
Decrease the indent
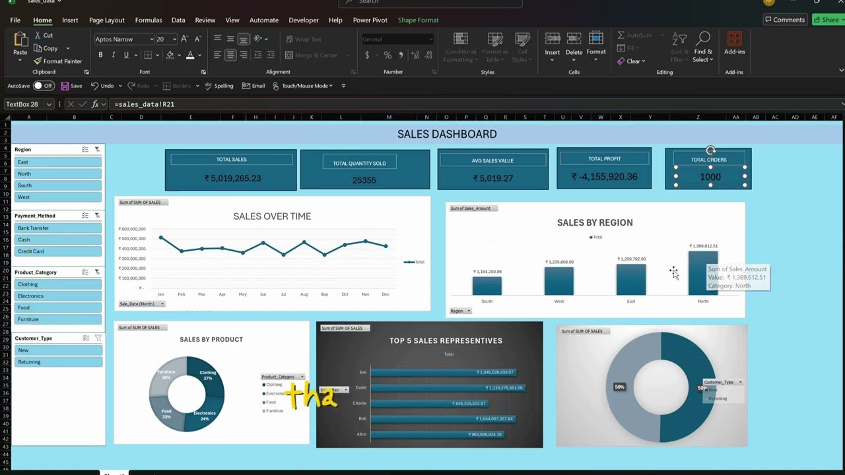pyautogui.click(x=258, y=55)
